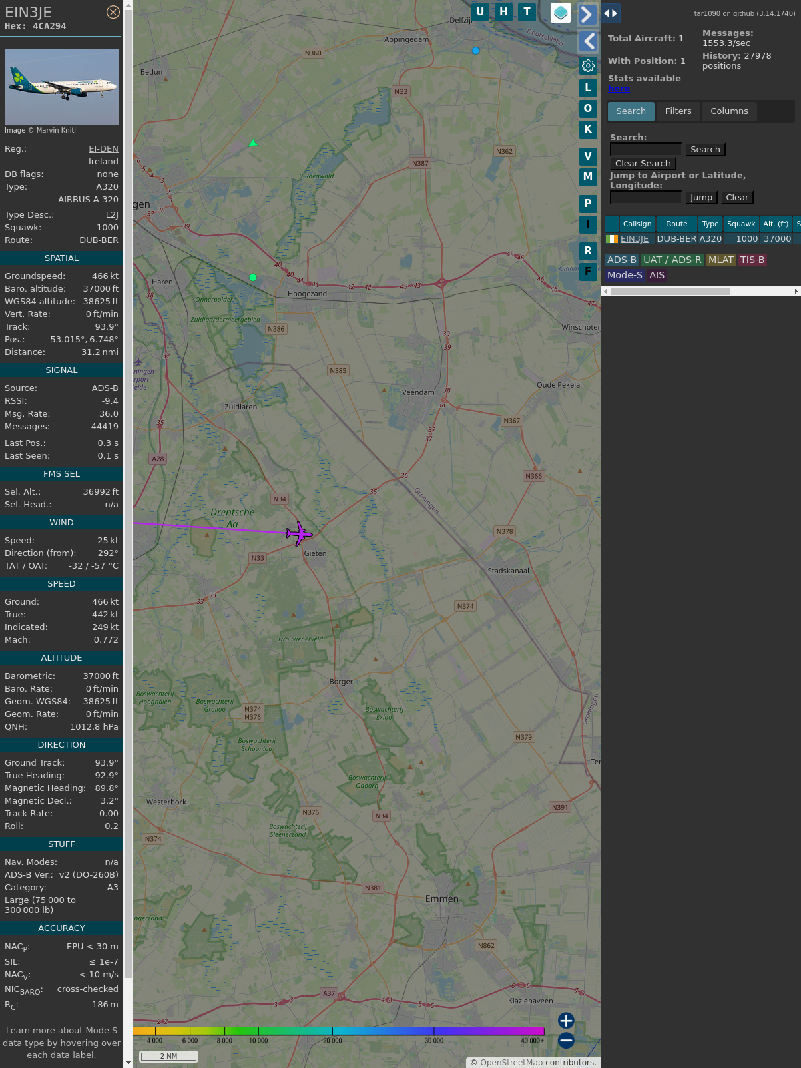Toggle the R map option

coord(588,251)
